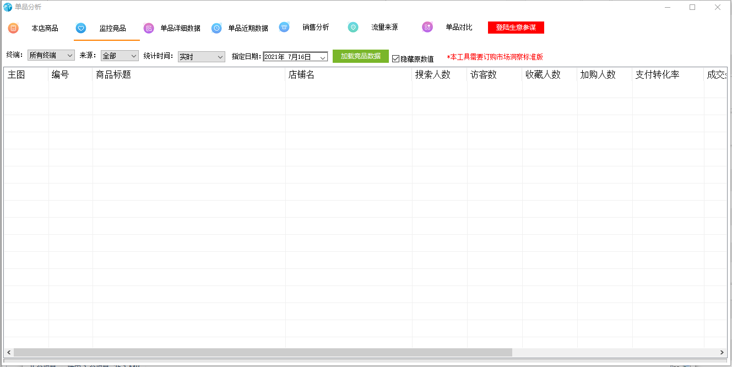Click the 访客数 column header
This screenshot has width=732, height=367.
click(484, 75)
